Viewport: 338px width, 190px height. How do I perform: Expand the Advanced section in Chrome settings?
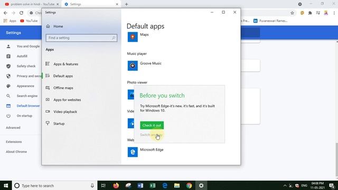[13, 128]
